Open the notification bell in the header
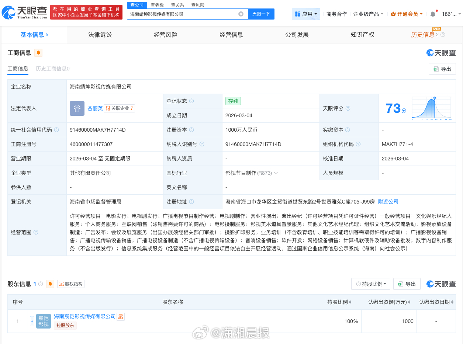The height and width of the screenshot is (344, 463). pos(433,14)
